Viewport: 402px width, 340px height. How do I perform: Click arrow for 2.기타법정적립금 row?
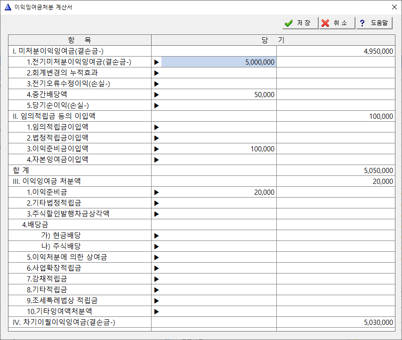click(x=156, y=203)
